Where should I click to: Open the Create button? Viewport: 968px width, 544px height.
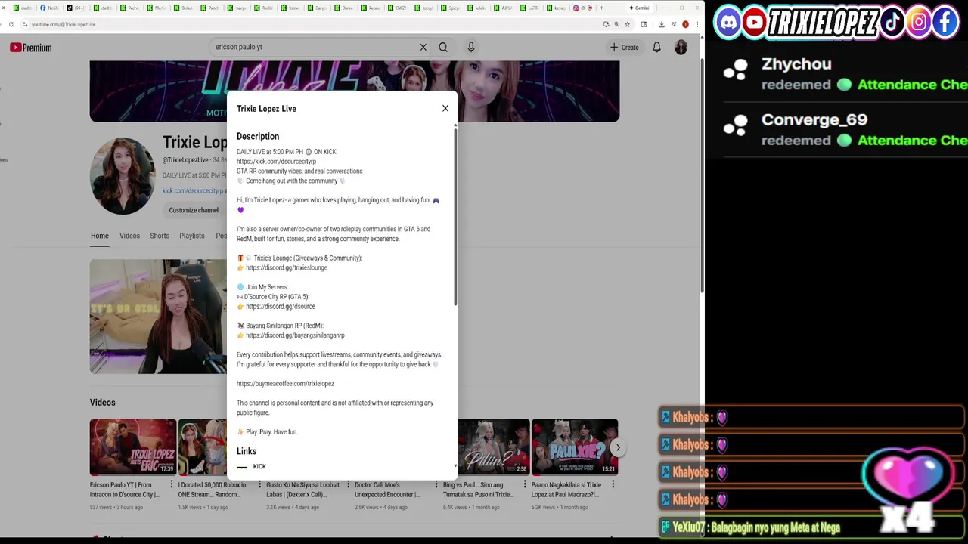click(625, 47)
